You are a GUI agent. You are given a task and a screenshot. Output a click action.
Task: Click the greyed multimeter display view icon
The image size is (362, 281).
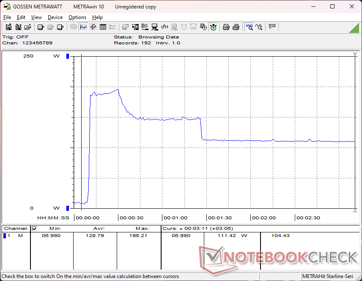[x=74, y=27]
